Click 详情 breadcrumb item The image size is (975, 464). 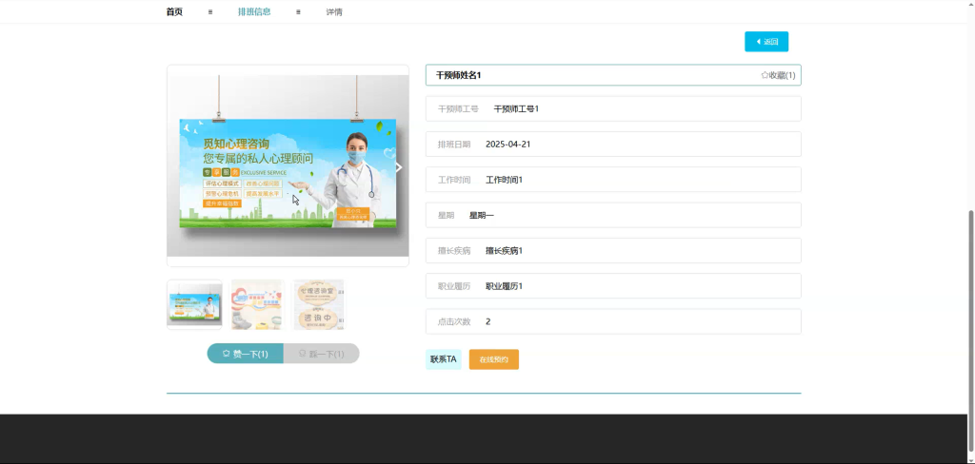334,11
